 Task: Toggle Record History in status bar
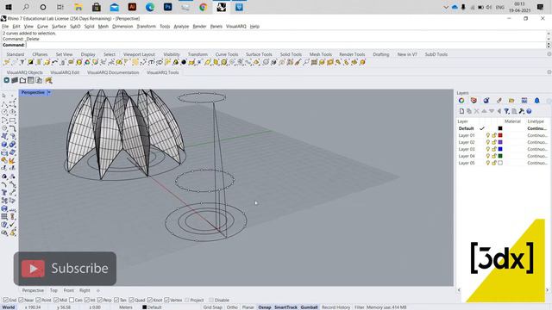[336, 307]
